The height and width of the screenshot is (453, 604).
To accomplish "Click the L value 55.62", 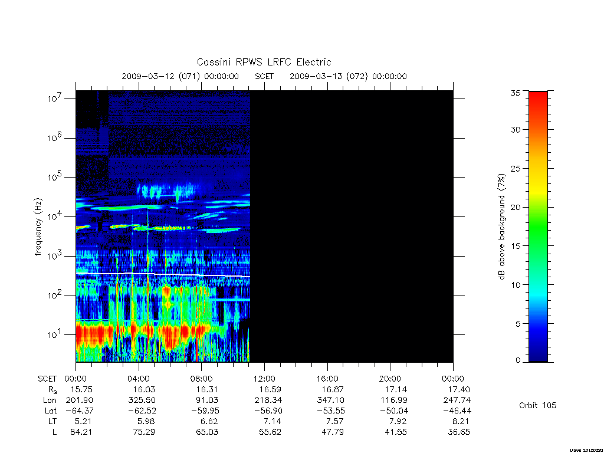I will coord(270,432).
